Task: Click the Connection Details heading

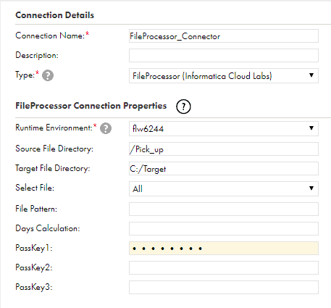Action: (x=55, y=15)
